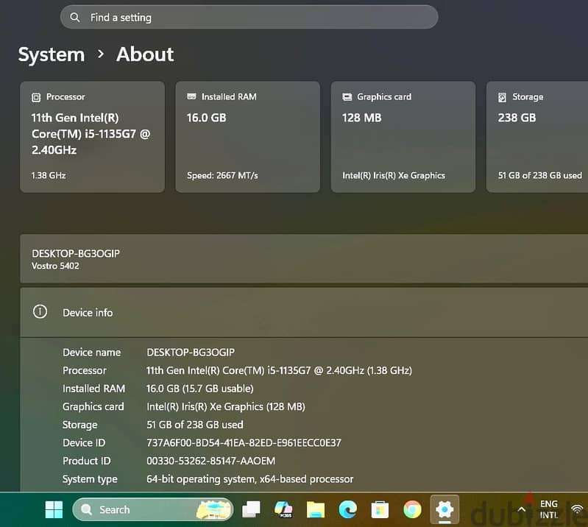Launch Microsoft 365 Copilot from taskbar
The image size is (588, 527).
(283, 510)
